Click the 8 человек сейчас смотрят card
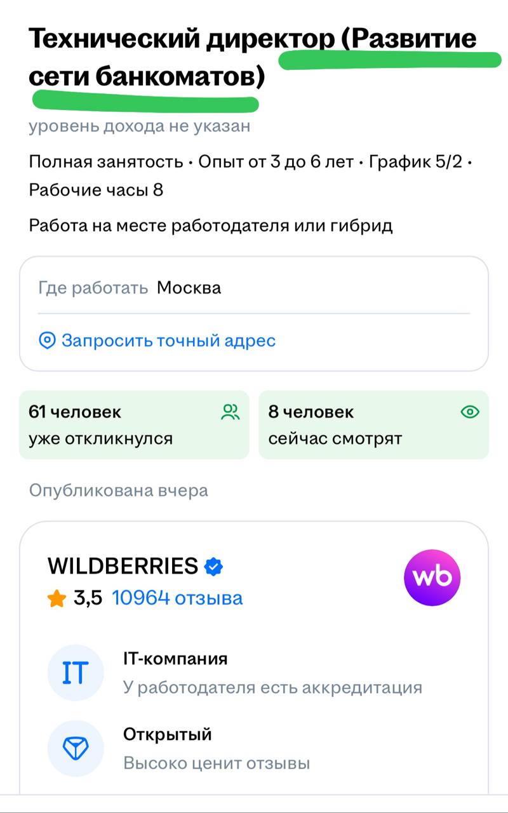This screenshot has width=508, height=813. (373, 425)
